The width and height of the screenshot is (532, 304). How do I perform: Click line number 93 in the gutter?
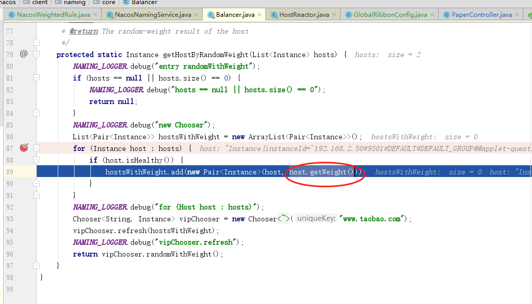(10, 219)
